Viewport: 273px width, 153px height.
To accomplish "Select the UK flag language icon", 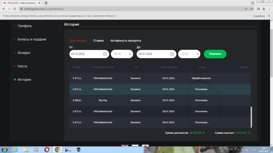I will [x=125, y=145].
